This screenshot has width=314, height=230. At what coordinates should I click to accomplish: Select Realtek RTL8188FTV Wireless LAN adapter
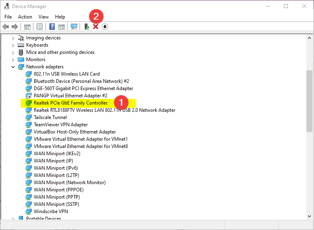click(x=105, y=110)
